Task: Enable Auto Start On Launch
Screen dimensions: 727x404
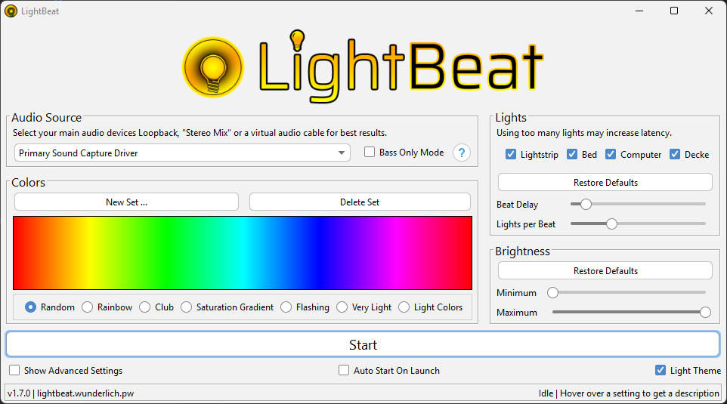Action: [345, 371]
